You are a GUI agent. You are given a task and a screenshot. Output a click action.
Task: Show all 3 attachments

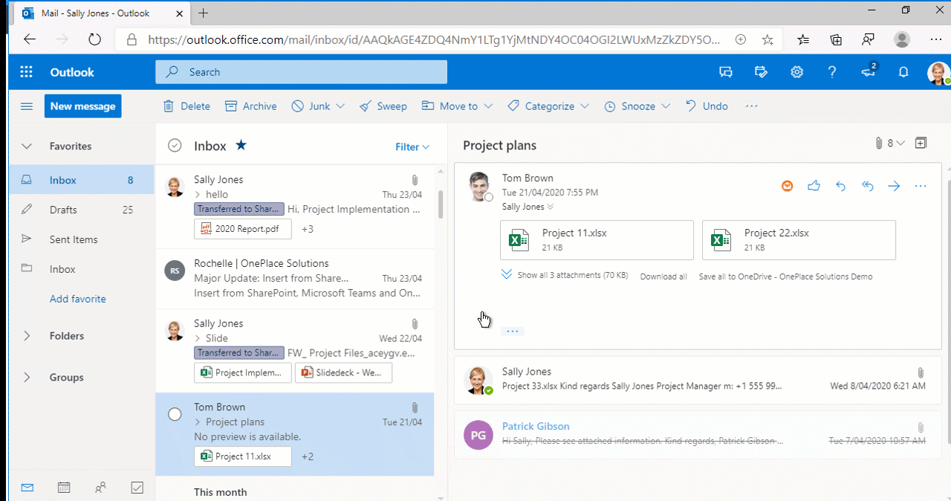[565, 275]
